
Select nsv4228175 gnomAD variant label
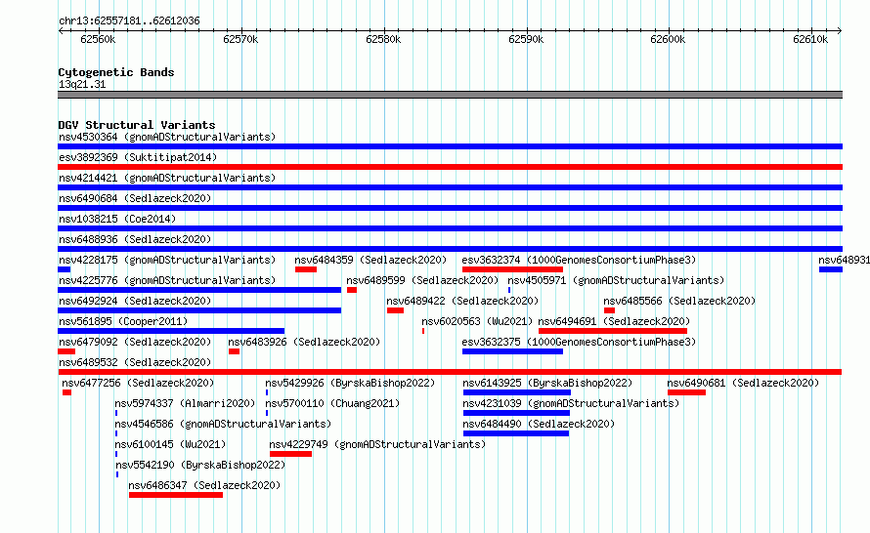pyautogui.click(x=167, y=260)
